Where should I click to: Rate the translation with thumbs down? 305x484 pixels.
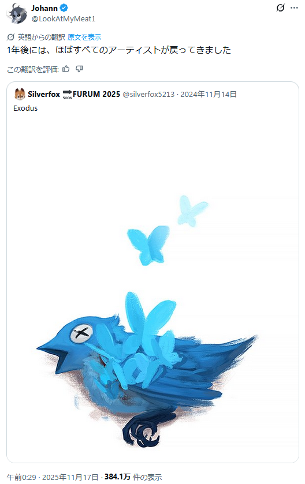(79, 69)
